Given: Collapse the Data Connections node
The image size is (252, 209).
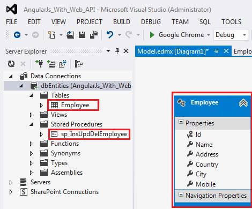Looking at the screenshot, I should [11, 76].
